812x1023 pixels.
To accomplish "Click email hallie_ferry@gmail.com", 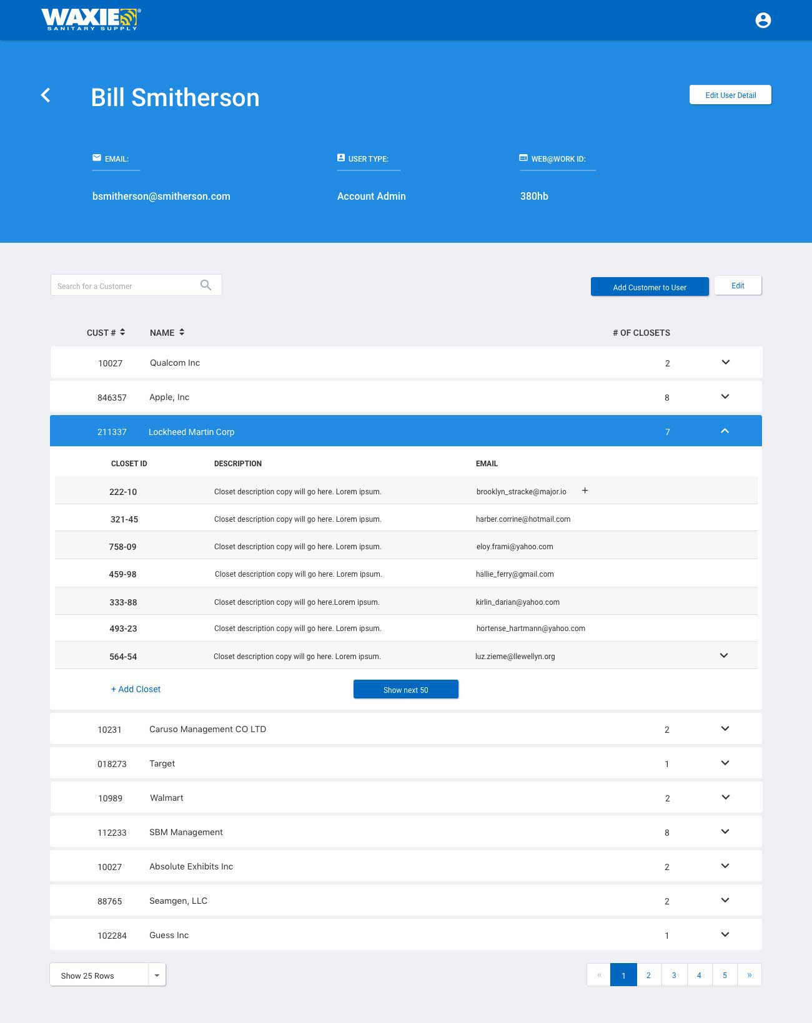I will (515, 574).
